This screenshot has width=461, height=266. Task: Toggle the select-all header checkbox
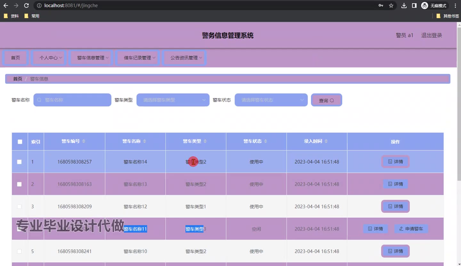pos(20,142)
